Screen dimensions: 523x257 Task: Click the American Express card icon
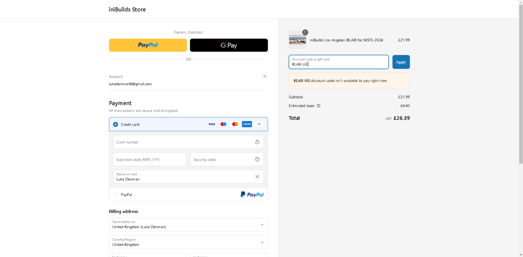click(247, 124)
